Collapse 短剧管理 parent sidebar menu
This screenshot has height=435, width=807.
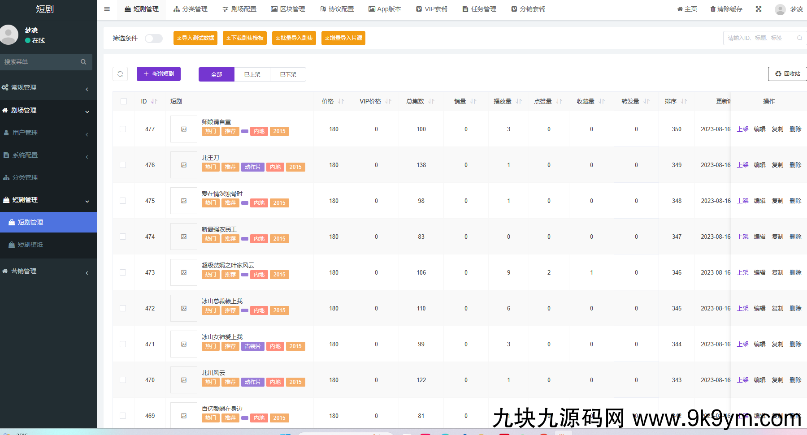point(48,200)
